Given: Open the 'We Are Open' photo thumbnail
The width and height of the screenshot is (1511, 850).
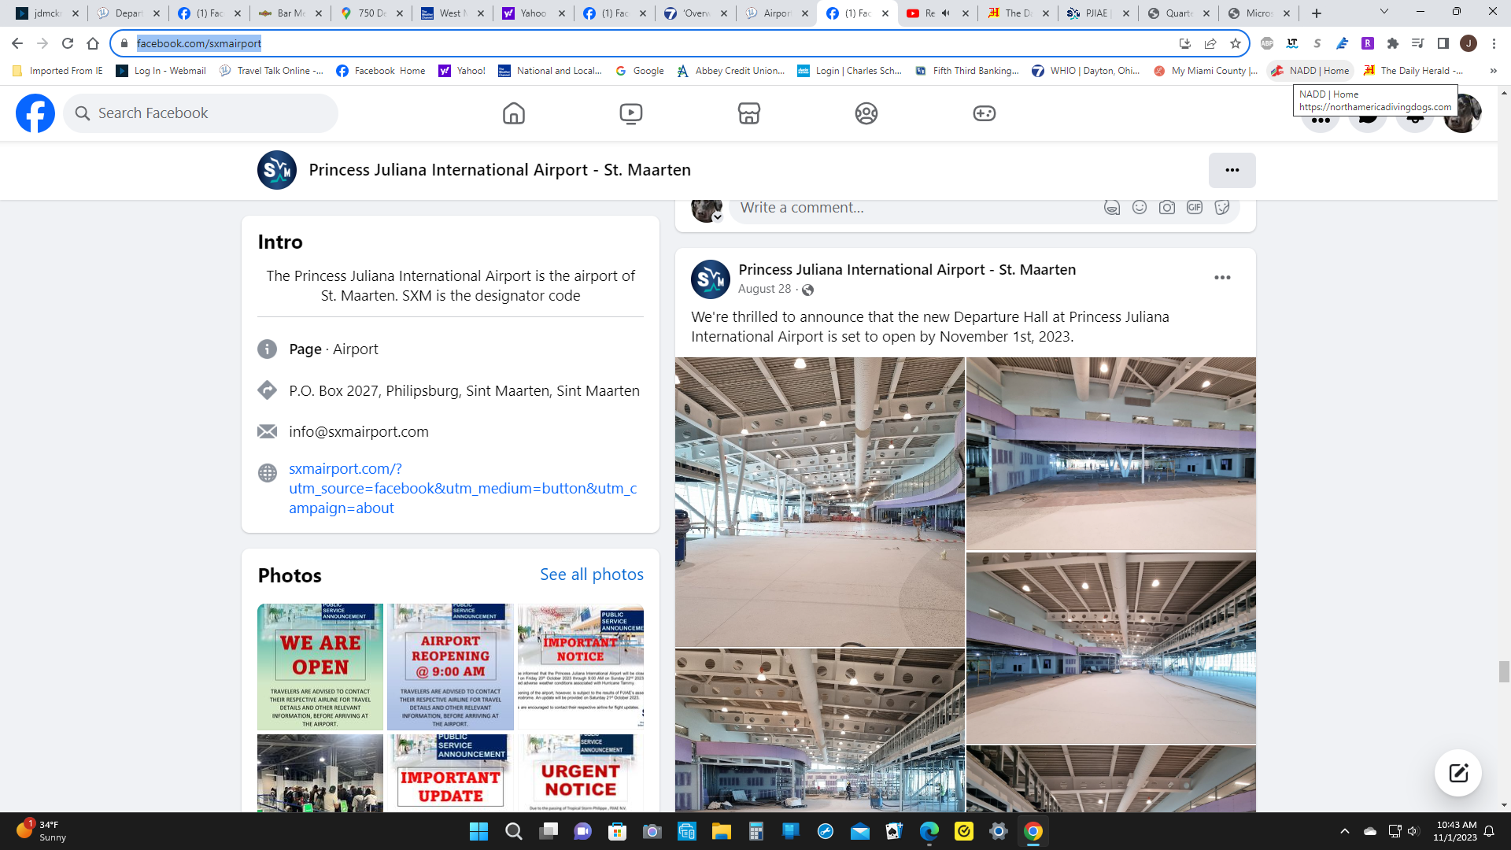Looking at the screenshot, I should [320, 667].
